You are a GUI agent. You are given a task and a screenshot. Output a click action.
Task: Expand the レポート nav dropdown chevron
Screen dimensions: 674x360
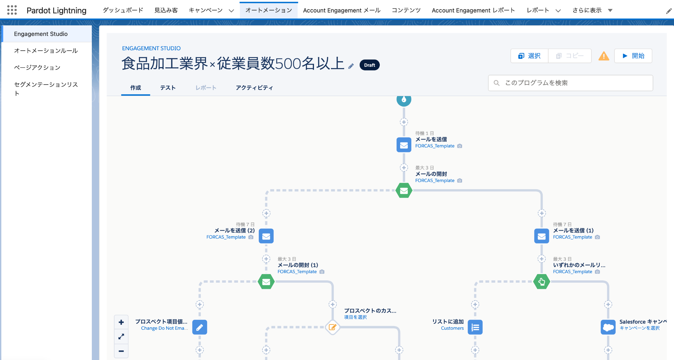point(558,11)
